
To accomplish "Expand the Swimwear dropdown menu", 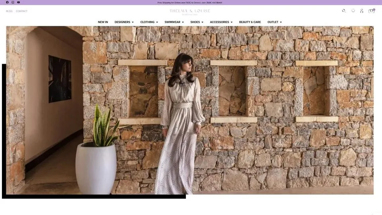I will point(174,22).
